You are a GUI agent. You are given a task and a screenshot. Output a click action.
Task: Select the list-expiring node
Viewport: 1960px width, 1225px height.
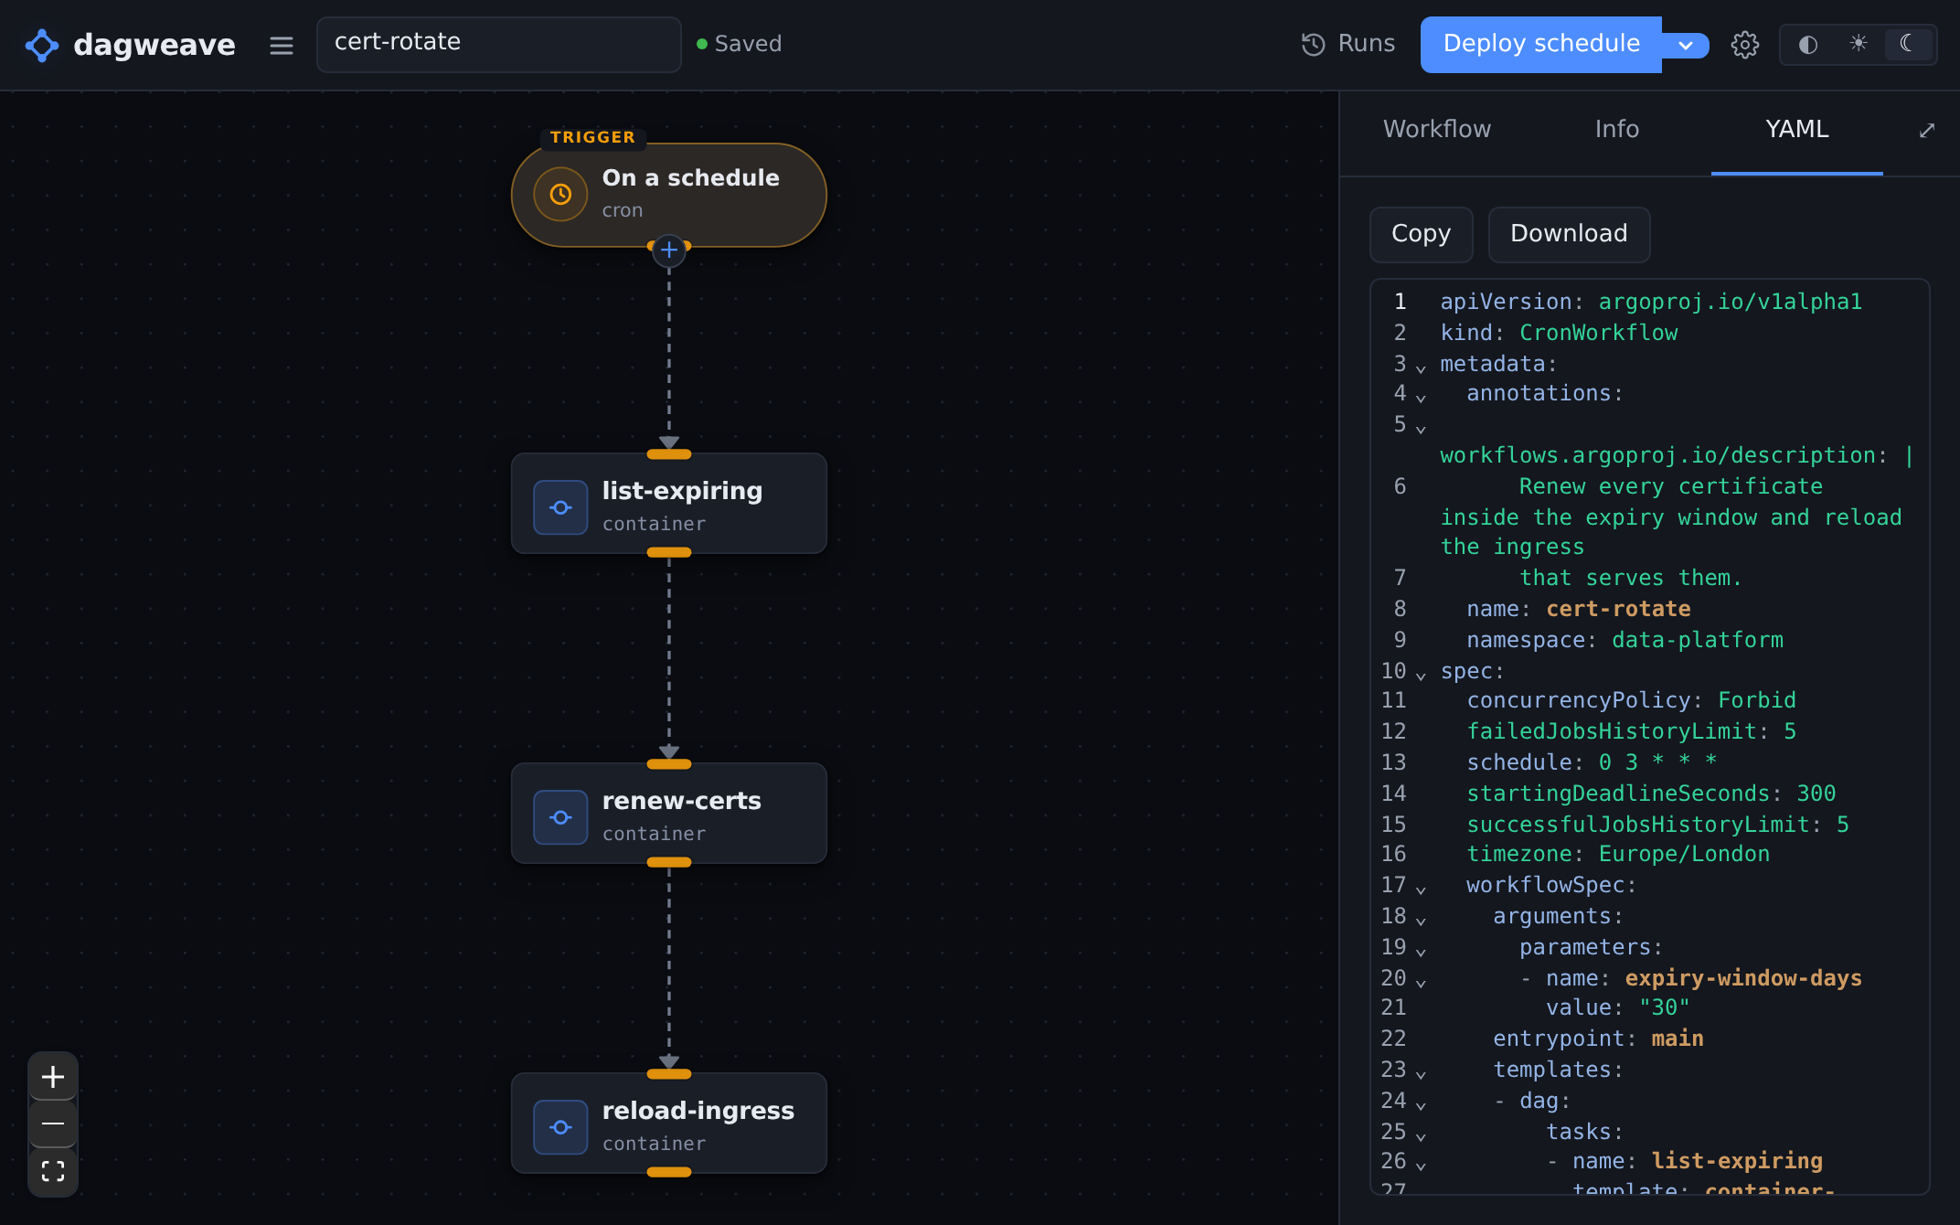point(669,504)
